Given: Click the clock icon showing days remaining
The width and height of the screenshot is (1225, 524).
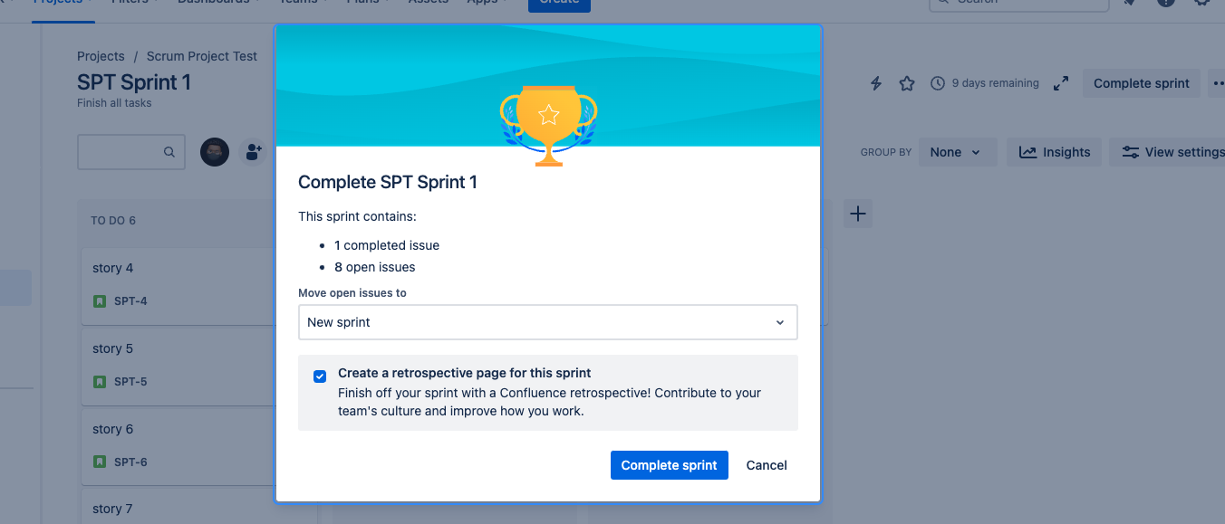Looking at the screenshot, I should pos(937,82).
